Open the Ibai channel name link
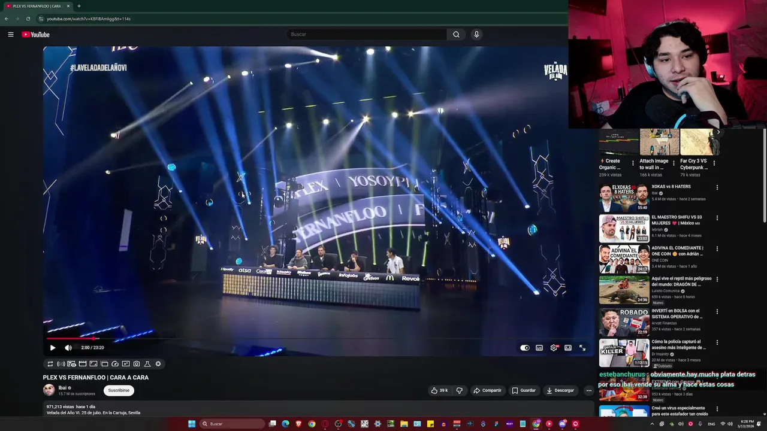Viewport: 767px width, 431px height. (62, 388)
